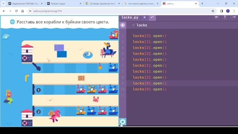Close the Uchi.ru tab

[x=196, y=3]
